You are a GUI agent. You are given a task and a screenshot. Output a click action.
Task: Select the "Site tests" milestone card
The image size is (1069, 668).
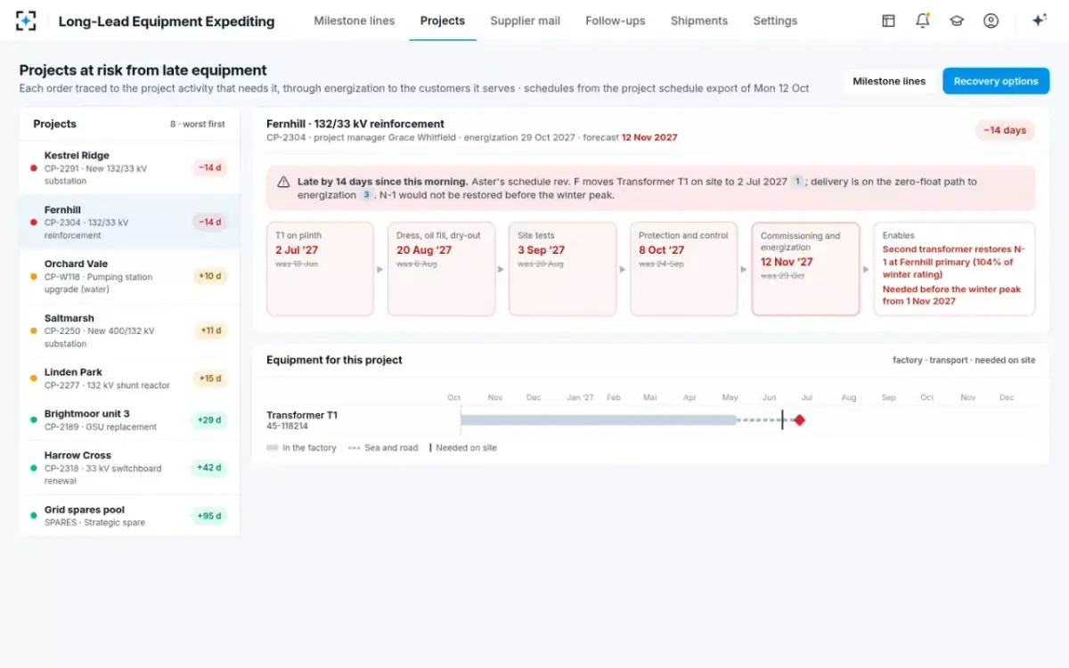coord(563,269)
